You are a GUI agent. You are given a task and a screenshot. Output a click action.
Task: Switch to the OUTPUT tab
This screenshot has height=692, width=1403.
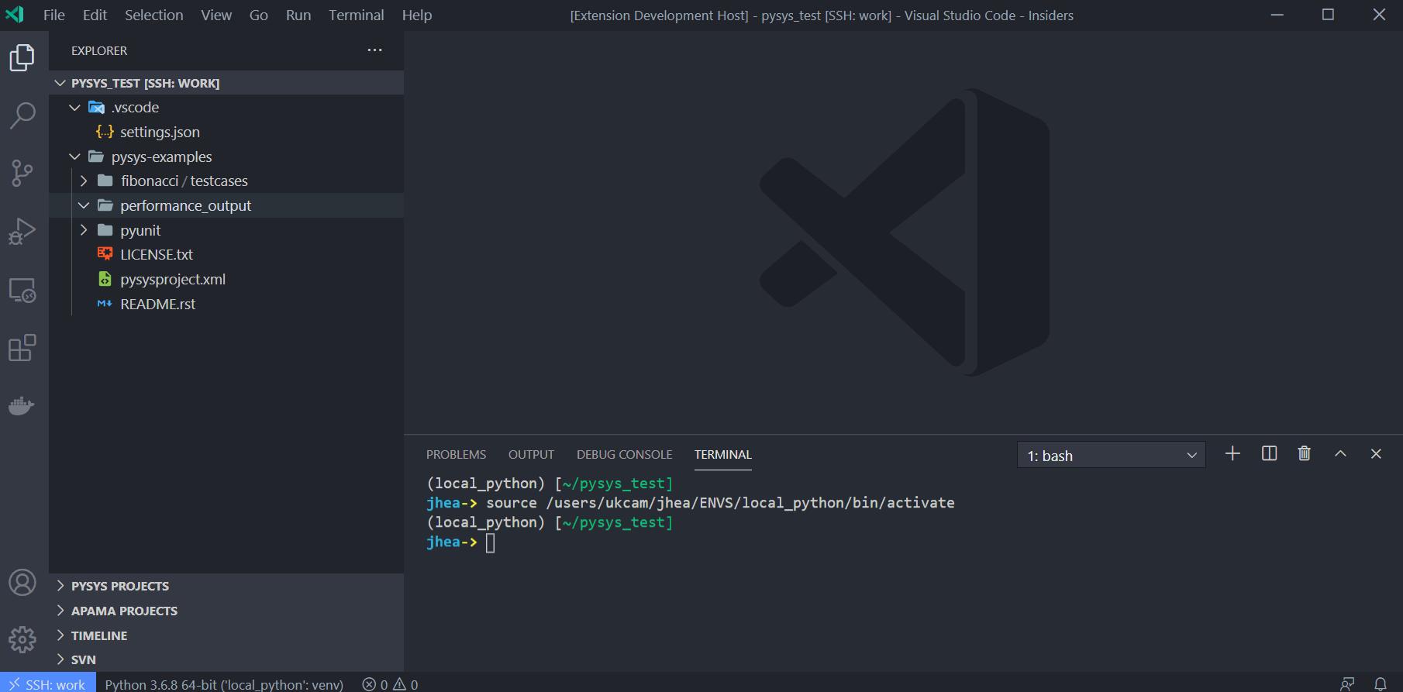click(532, 454)
